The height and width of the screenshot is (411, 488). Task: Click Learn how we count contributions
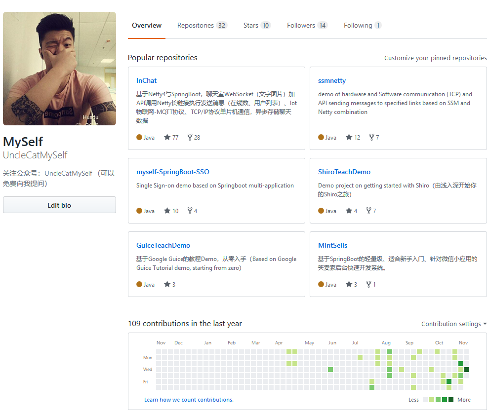tap(189, 400)
